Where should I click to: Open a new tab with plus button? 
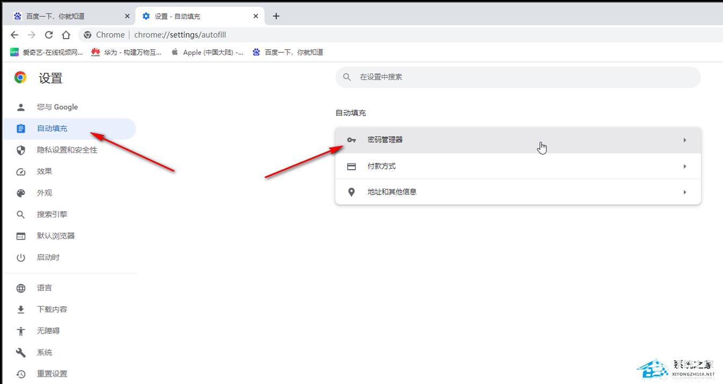pos(276,16)
